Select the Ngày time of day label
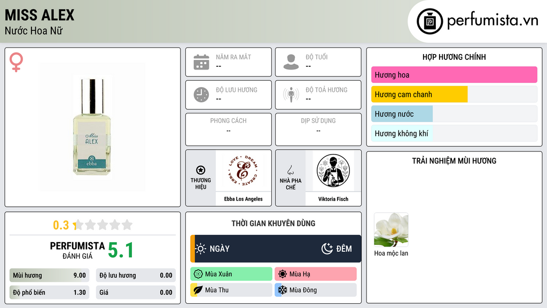The height and width of the screenshot is (308, 547). (220, 249)
